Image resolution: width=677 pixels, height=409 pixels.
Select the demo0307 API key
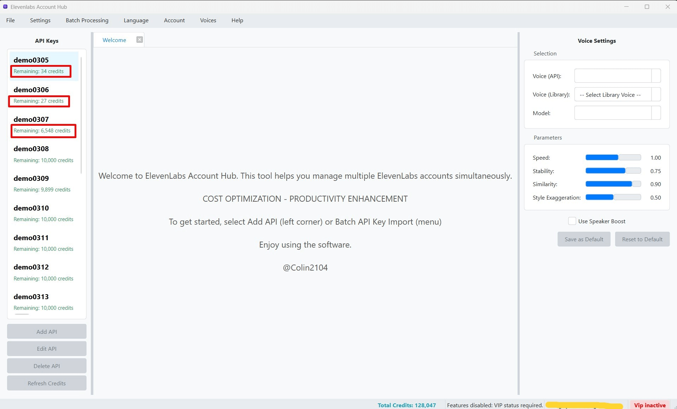tap(44, 125)
